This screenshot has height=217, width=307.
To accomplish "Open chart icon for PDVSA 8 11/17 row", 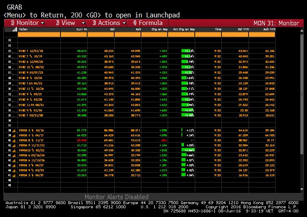I will click(x=14, y=141).
